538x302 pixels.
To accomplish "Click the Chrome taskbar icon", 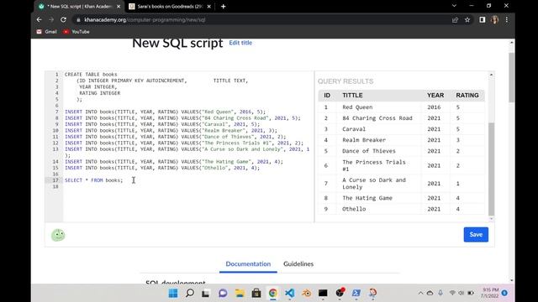I will [x=272, y=293].
